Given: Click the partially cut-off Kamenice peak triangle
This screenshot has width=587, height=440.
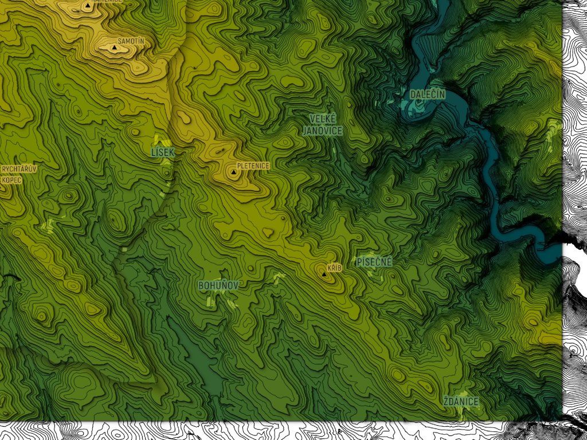Looking at the screenshot, I should click(87, 5).
